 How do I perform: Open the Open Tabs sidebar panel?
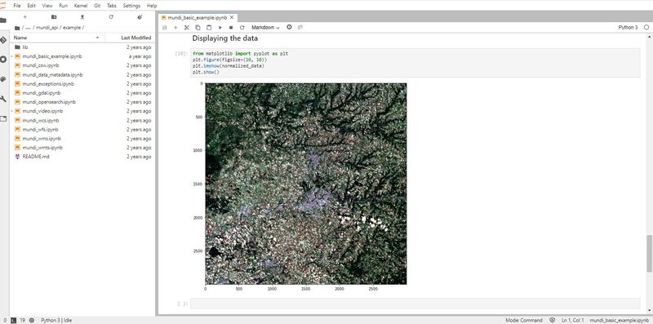tap(3, 118)
